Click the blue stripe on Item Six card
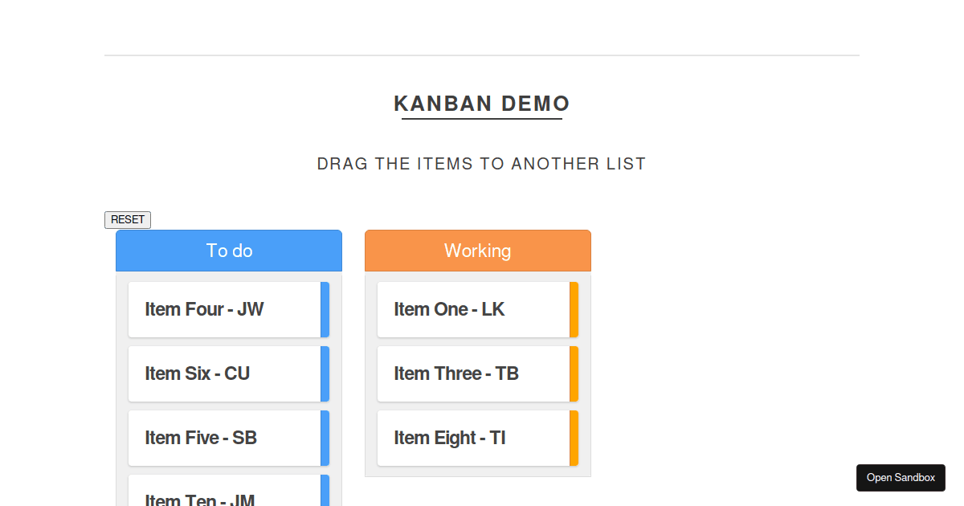The height and width of the screenshot is (506, 964). click(x=325, y=373)
